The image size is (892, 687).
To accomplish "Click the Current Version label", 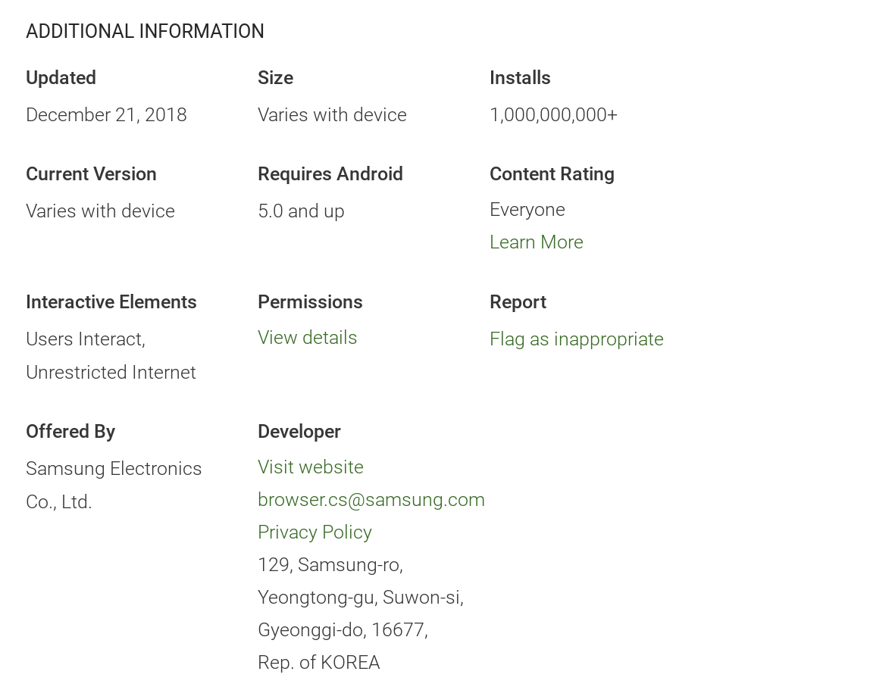I will tap(91, 174).
